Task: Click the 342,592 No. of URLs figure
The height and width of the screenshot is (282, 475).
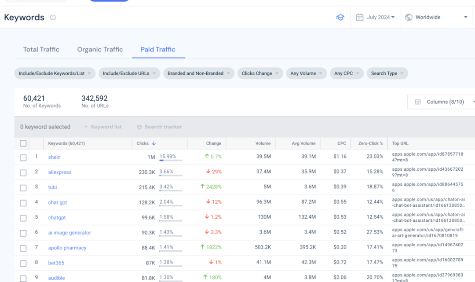Action: (95, 99)
